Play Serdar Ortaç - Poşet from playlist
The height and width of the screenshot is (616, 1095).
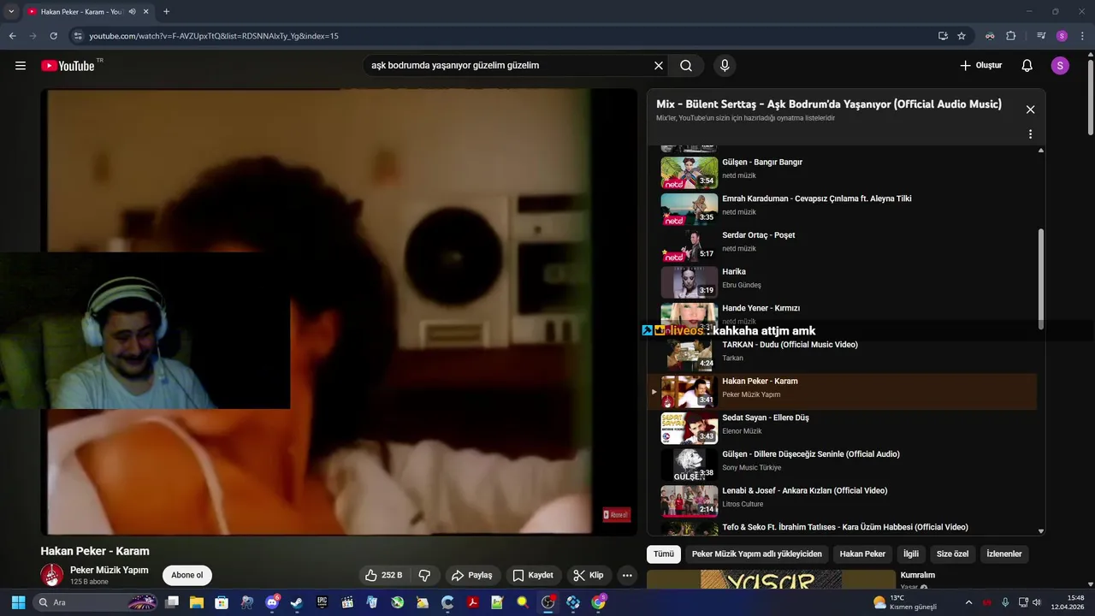[x=843, y=245]
